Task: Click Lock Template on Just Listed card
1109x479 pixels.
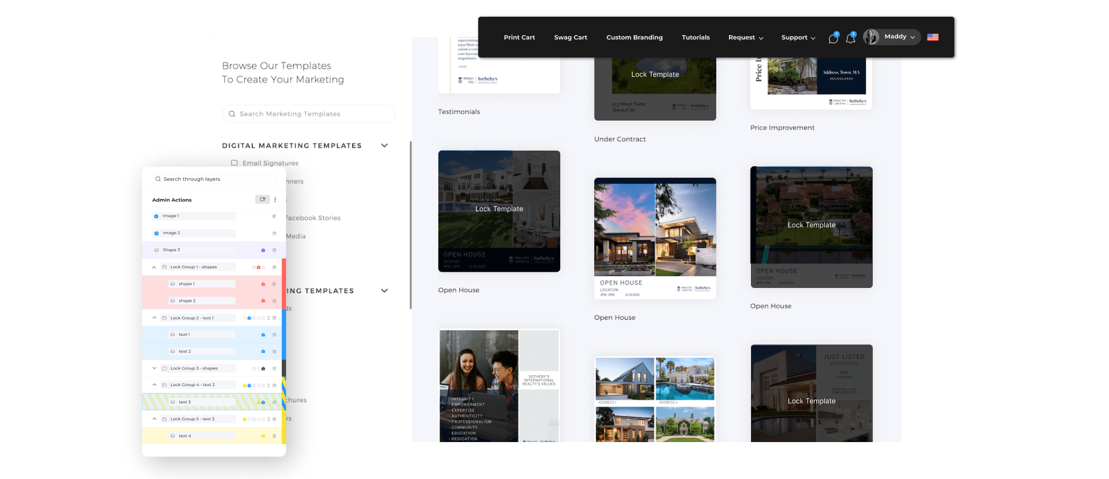Action: point(812,401)
